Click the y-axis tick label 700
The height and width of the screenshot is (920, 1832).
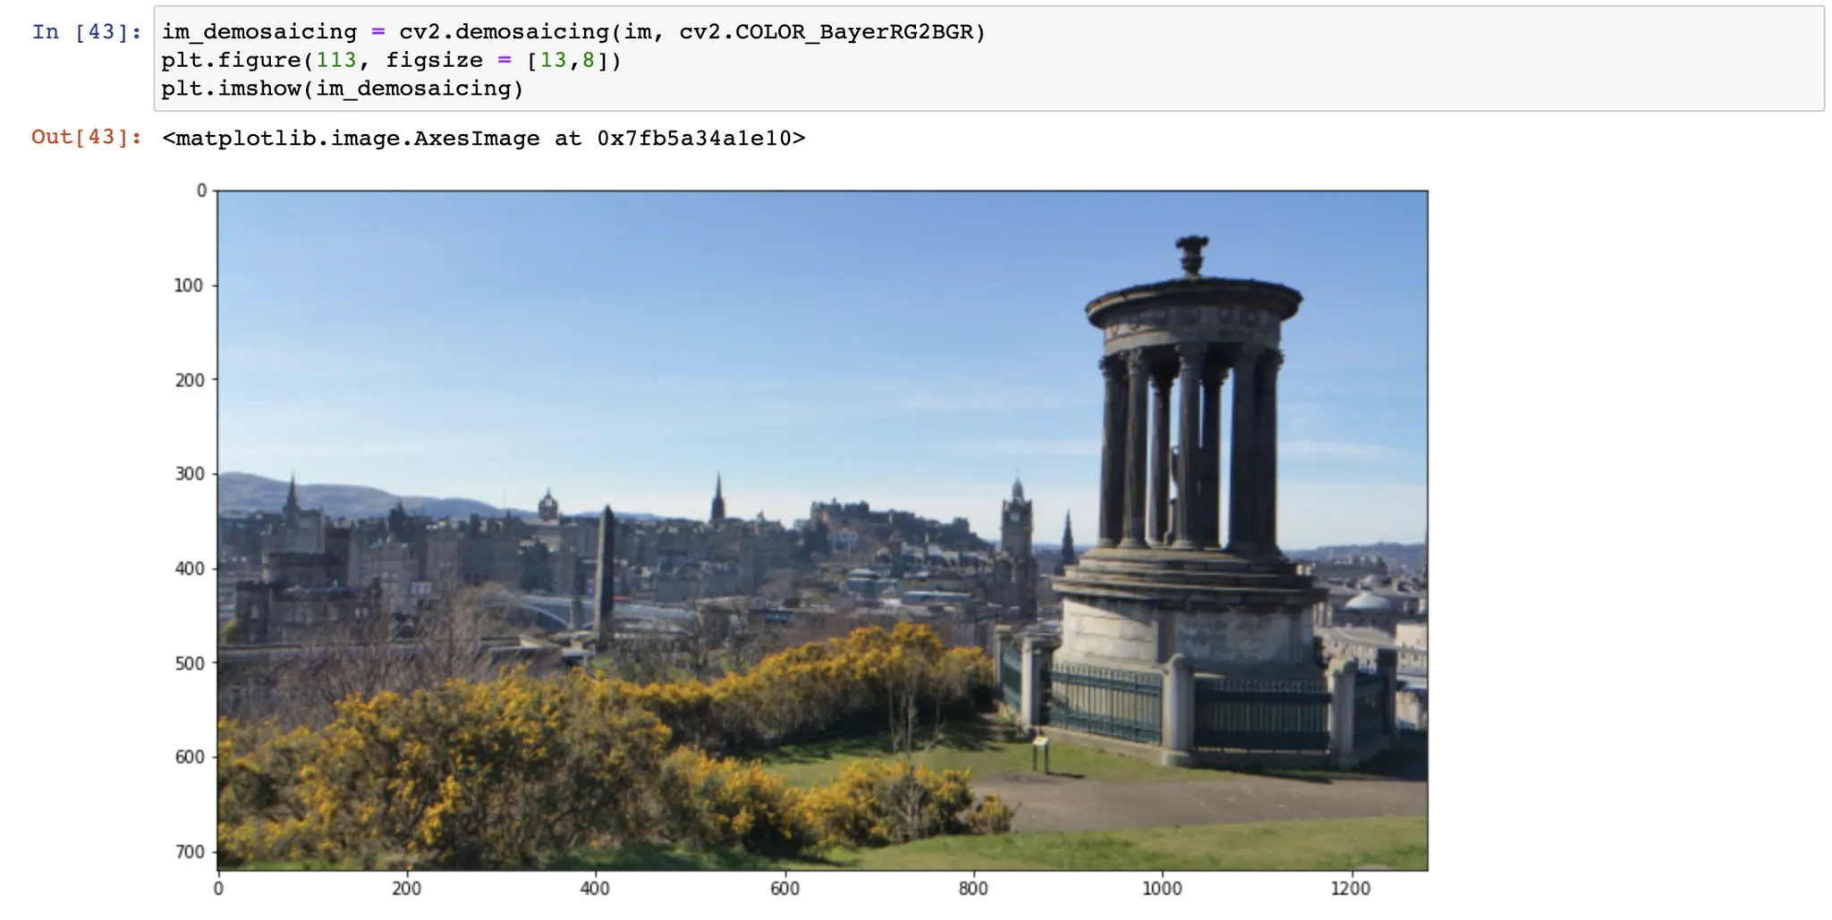189,852
